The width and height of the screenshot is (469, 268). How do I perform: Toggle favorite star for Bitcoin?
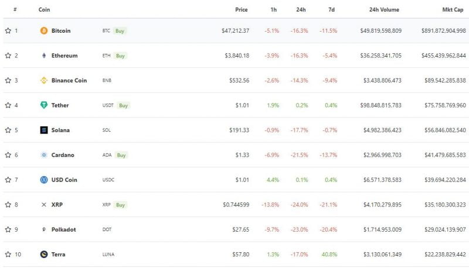pyautogui.click(x=8, y=30)
